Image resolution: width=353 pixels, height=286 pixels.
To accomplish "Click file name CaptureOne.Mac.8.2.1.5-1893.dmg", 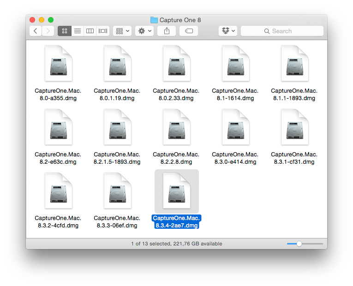I will pyautogui.click(x=117, y=158).
